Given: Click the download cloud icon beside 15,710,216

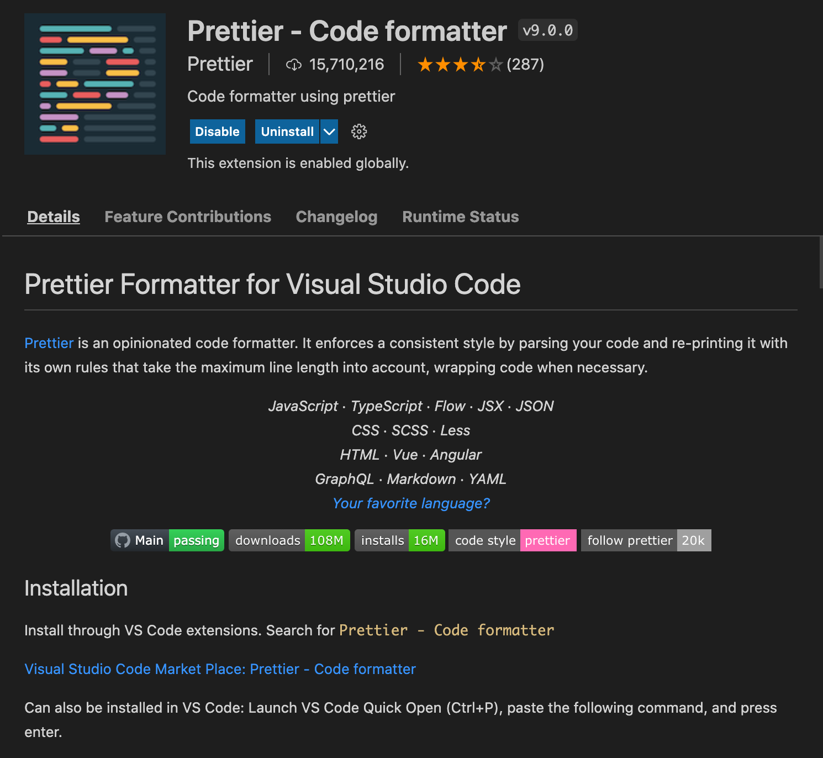Looking at the screenshot, I should tap(293, 65).
